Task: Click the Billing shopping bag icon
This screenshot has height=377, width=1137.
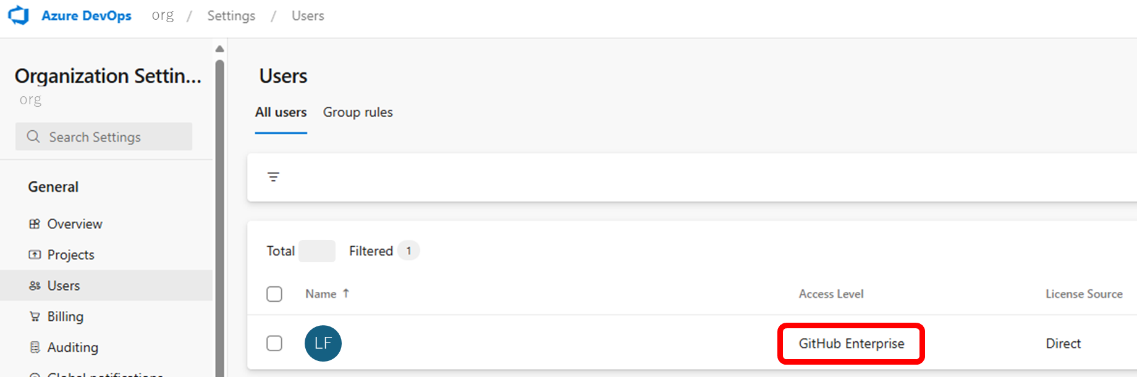Action: [35, 317]
